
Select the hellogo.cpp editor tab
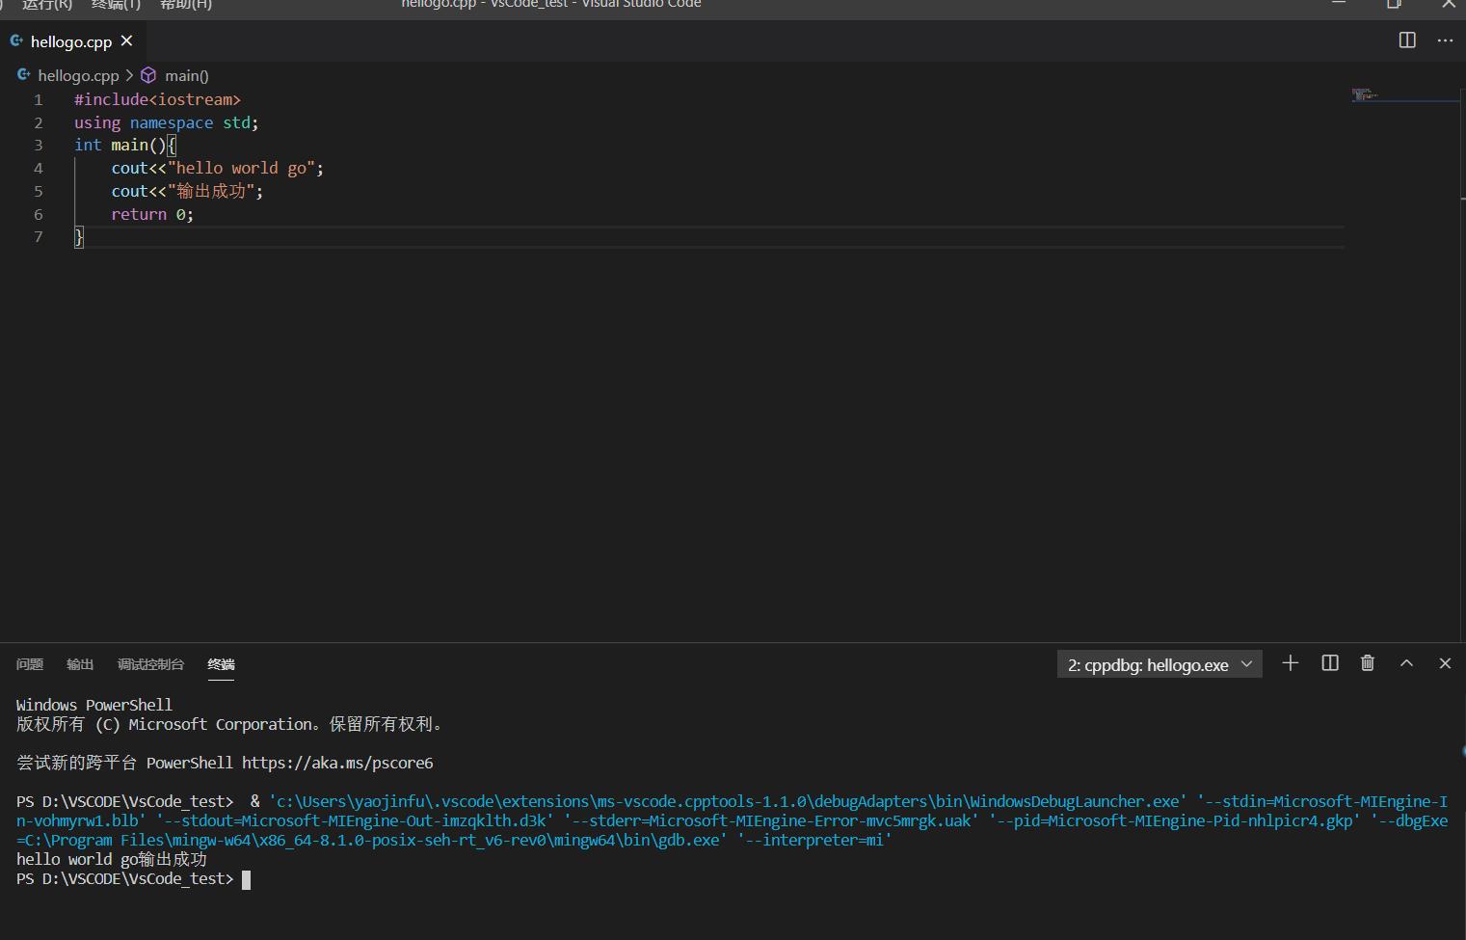click(x=71, y=41)
